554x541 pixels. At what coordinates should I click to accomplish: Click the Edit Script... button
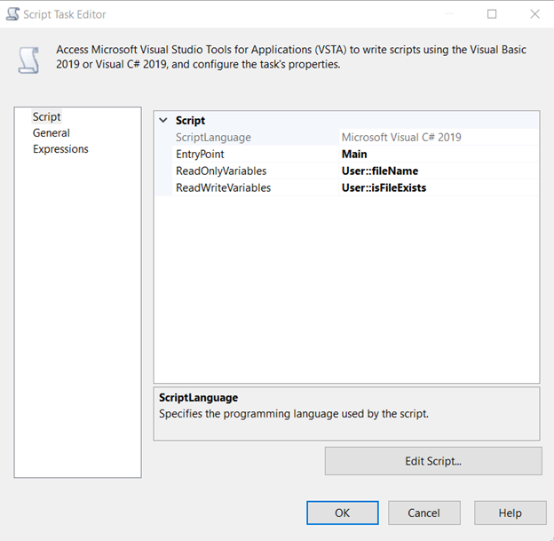tap(433, 461)
